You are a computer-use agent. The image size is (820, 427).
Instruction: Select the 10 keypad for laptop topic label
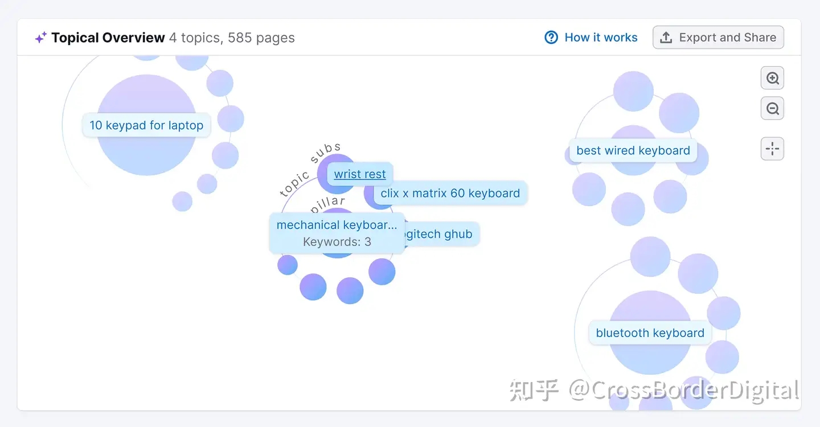click(146, 125)
